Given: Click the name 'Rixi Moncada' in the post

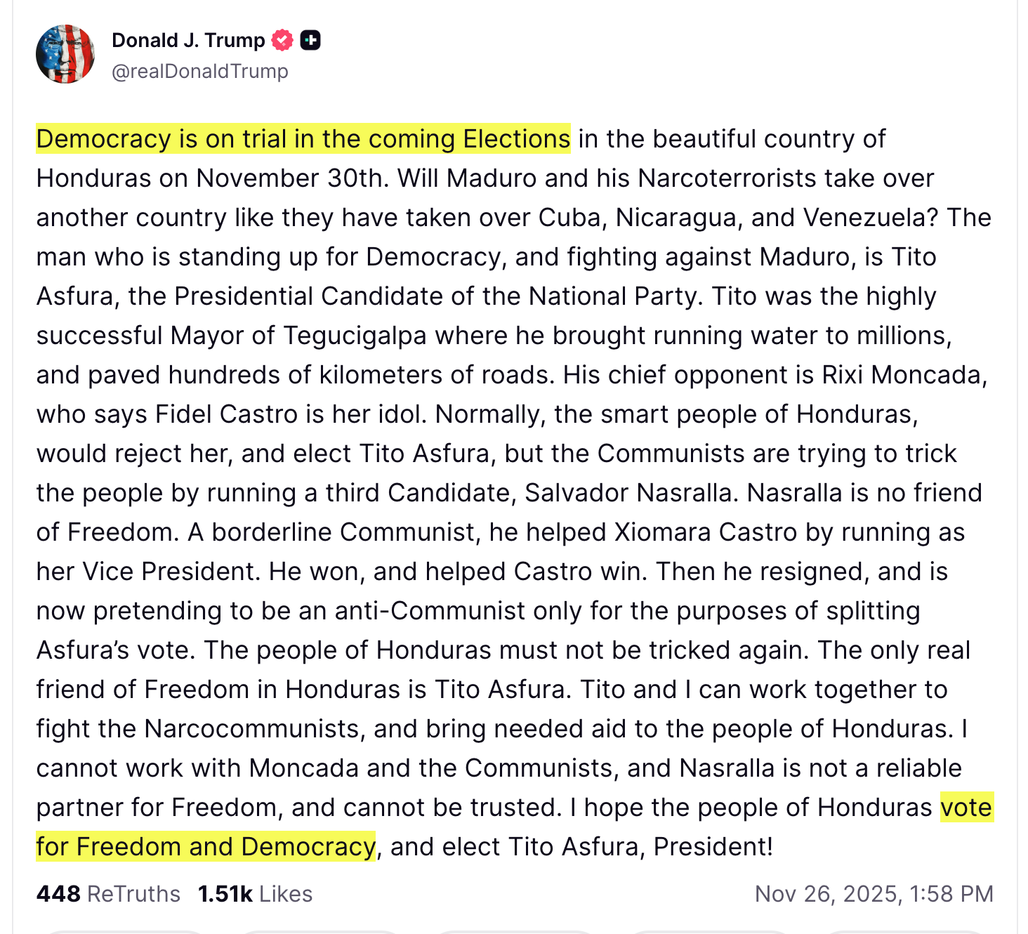Looking at the screenshot, I should (904, 375).
